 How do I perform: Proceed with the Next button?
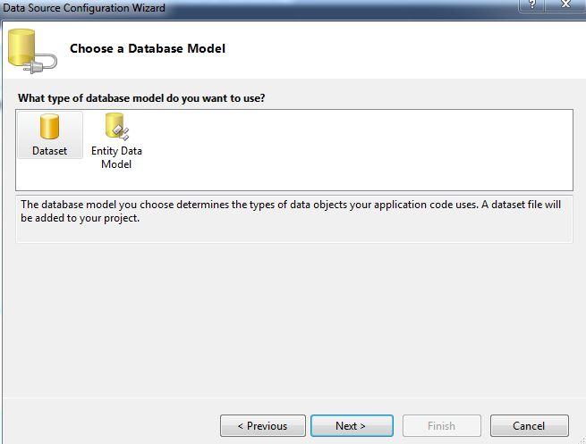tap(350, 426)
